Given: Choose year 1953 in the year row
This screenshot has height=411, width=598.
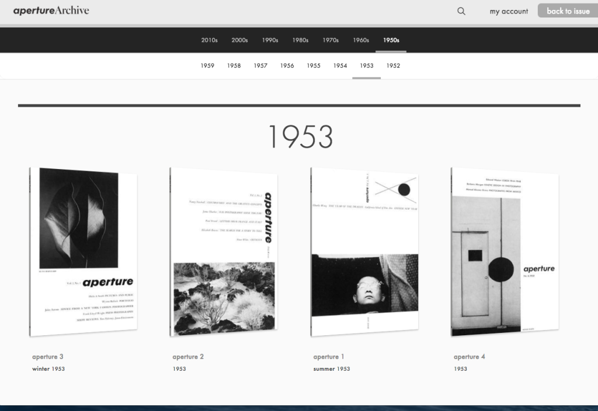Looking at the screenshot, I should (367, 65).
